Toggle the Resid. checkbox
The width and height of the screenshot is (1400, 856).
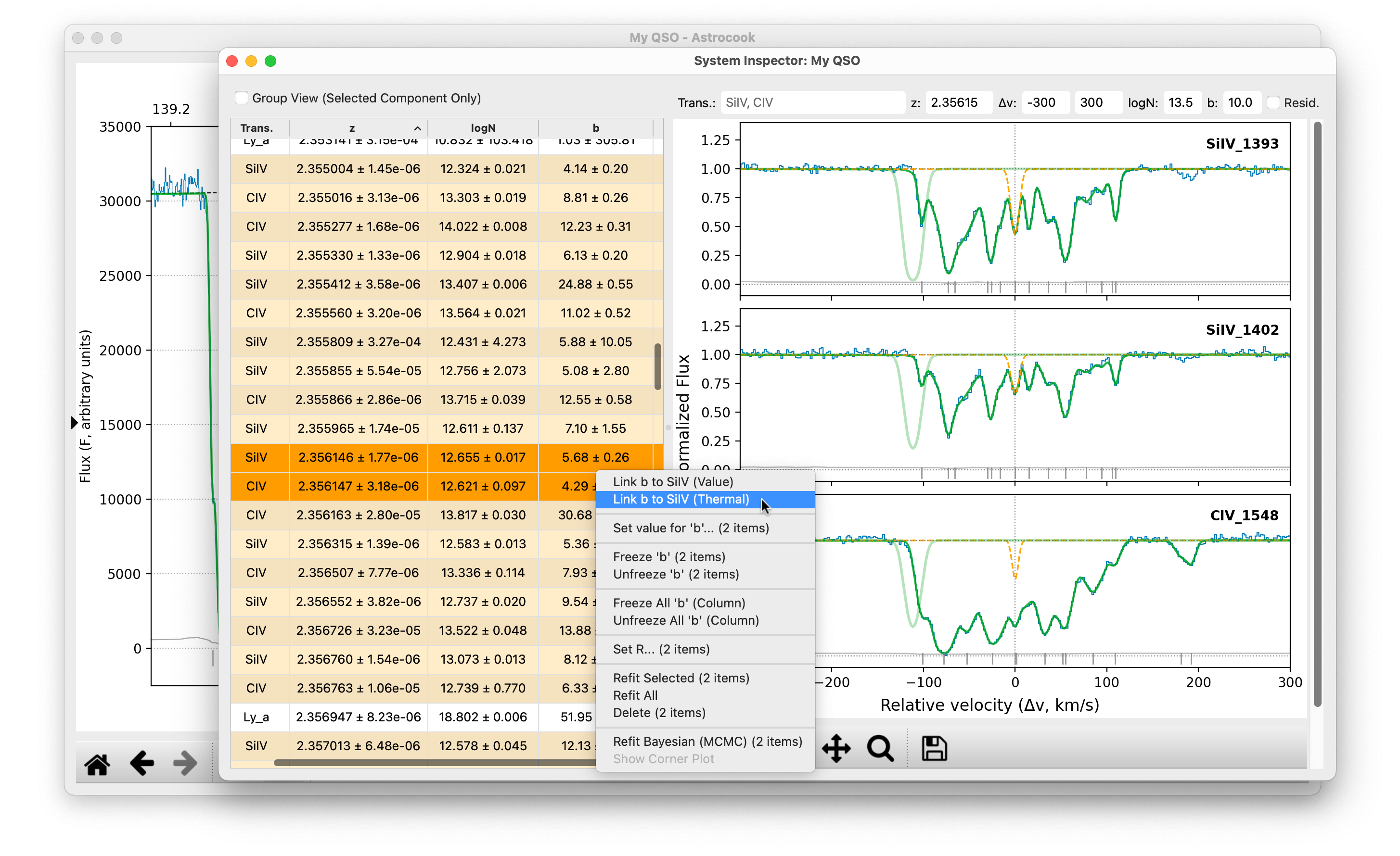click(1273, 102)
